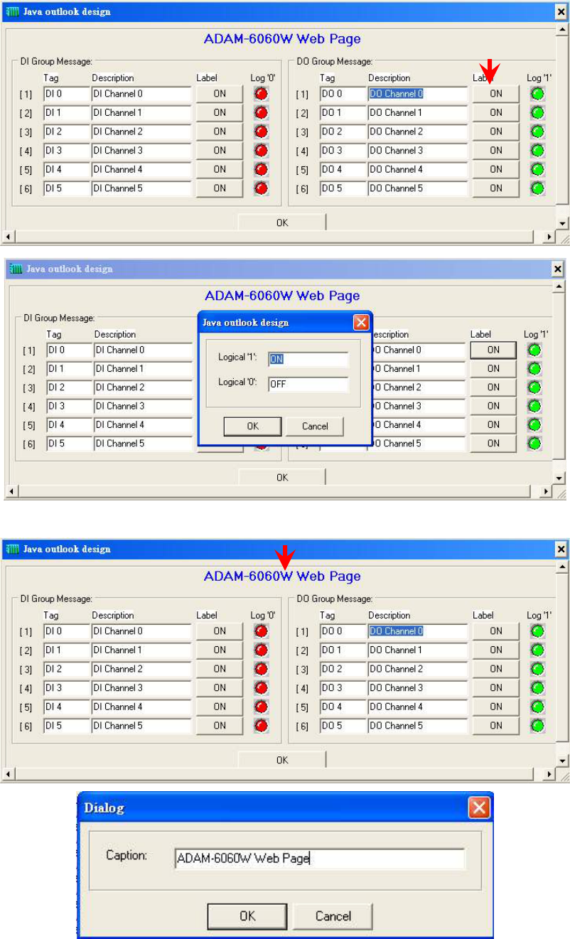The image size is (570, 939).
Task: Click ON button for DI 4 in top window
Action: coord(220,169)
